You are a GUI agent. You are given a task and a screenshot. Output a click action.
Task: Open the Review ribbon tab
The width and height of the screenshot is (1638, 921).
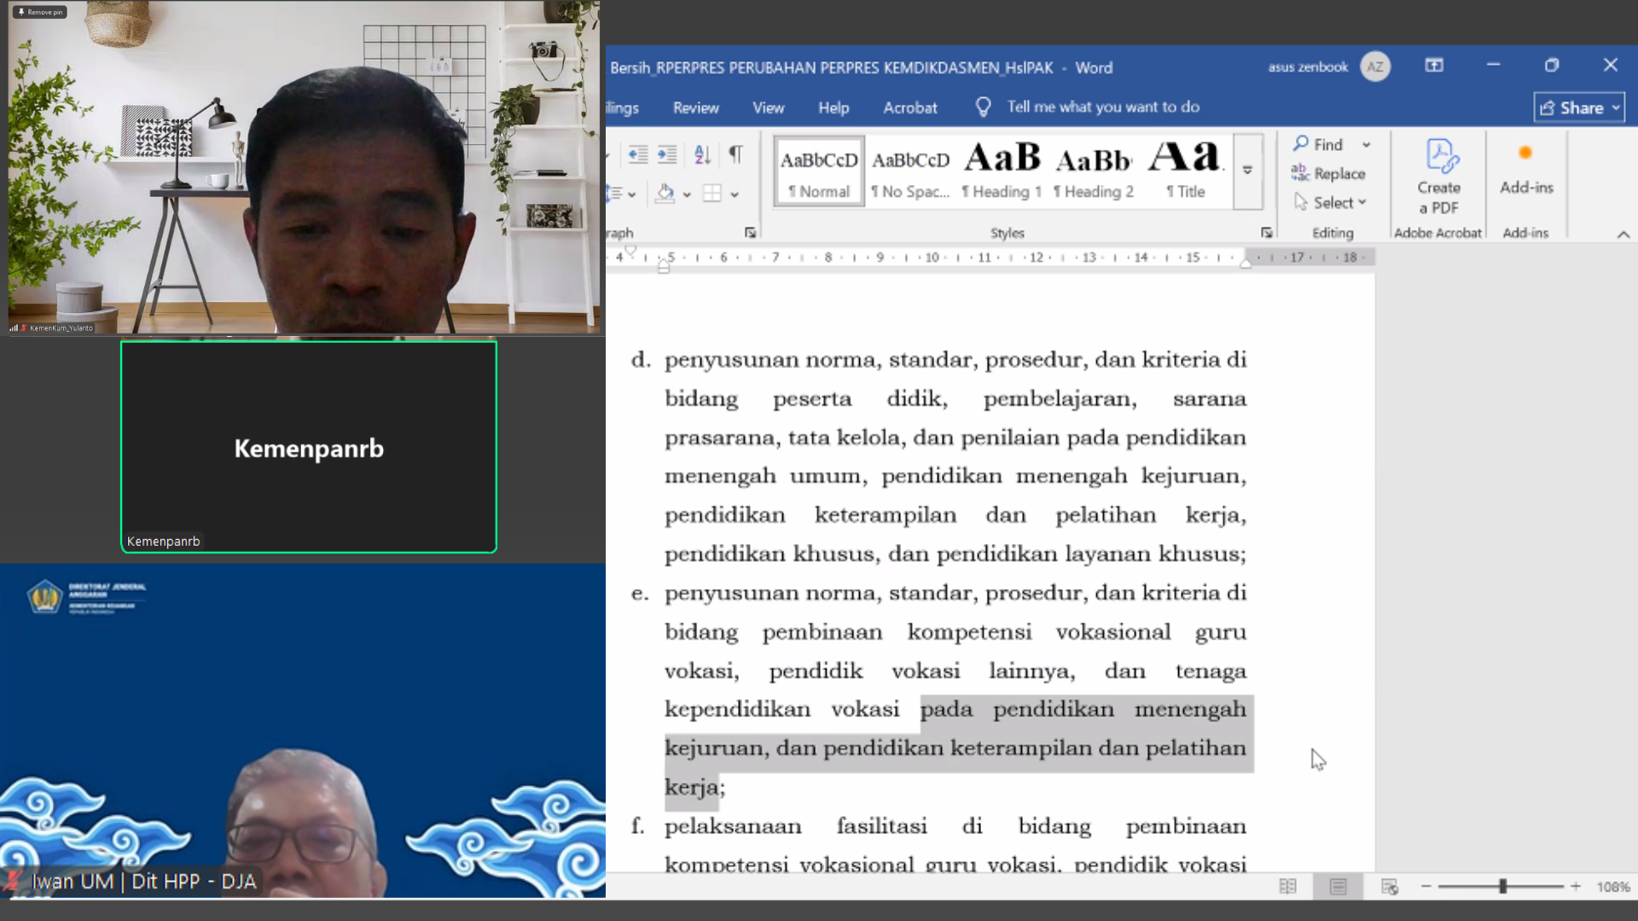coord(695,107)
